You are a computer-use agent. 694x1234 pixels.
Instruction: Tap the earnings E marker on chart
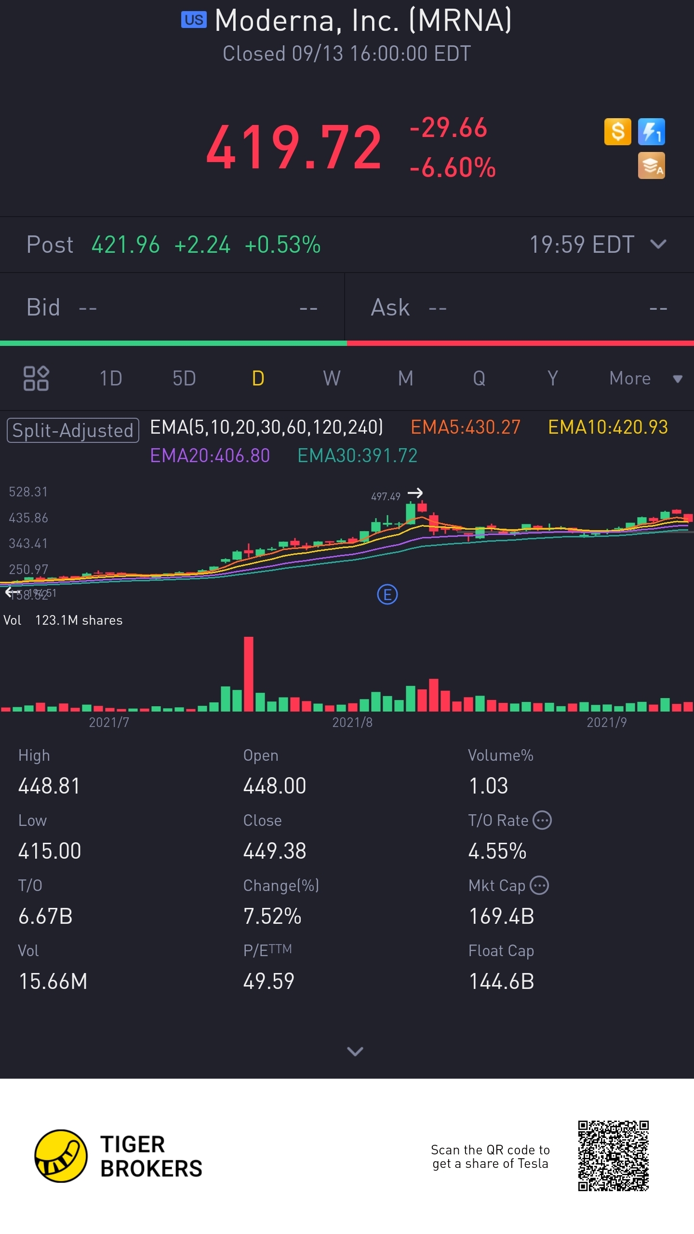[387, 594]
